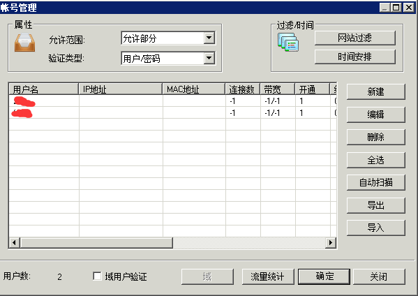
Task: Click the horizontal scrollbar thumb
Action: (x=96, y=243)
